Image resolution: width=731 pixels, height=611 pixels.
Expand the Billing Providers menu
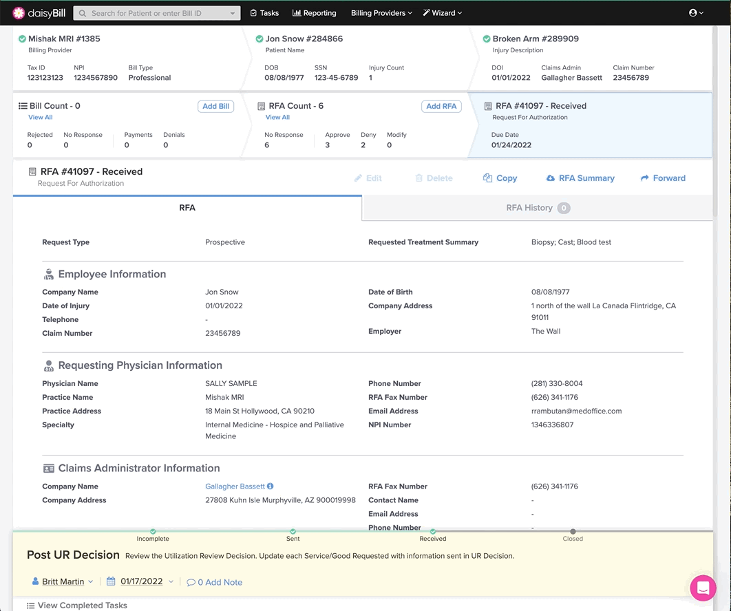coord(381,13)
